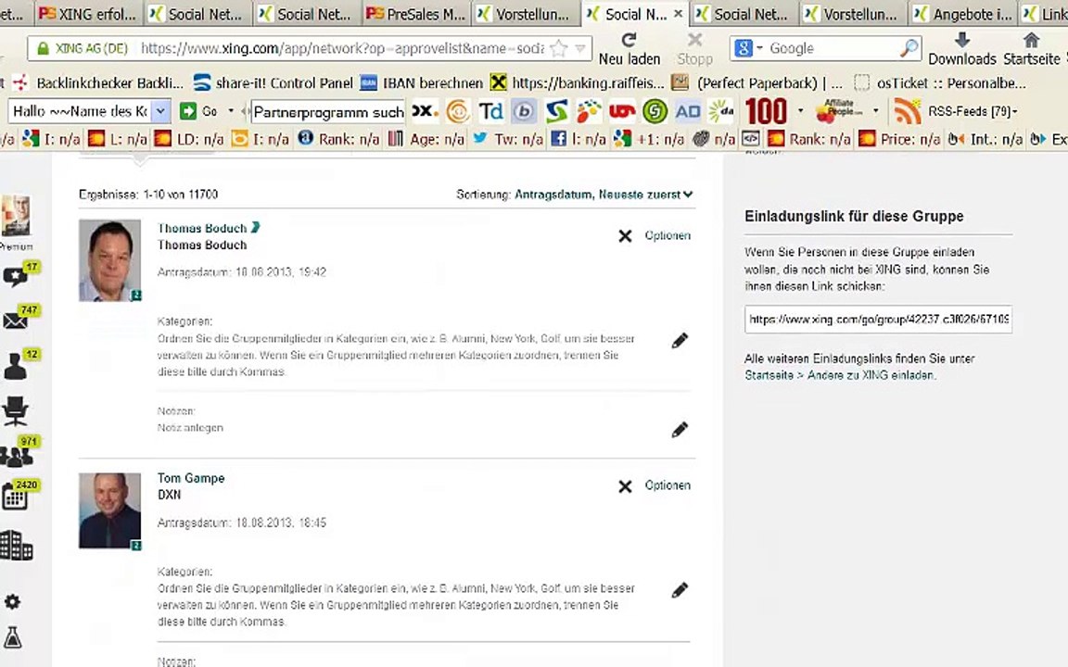This screenshot has width=1068, height=667.
Task: Open the XING events calendar icon
Action: click(x=15, y=497)
